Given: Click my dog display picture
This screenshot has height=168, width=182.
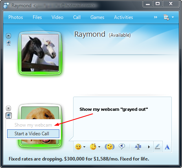Looking at the screenshot, I should click(40, 113).
